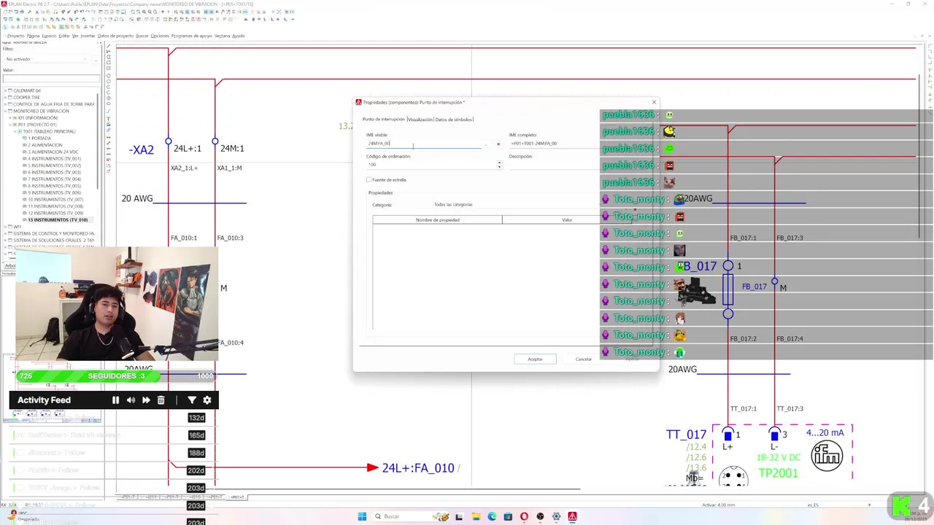Click the SEGUIDORES progress bar
Viewport: 934px width, 525px height.
115,376
